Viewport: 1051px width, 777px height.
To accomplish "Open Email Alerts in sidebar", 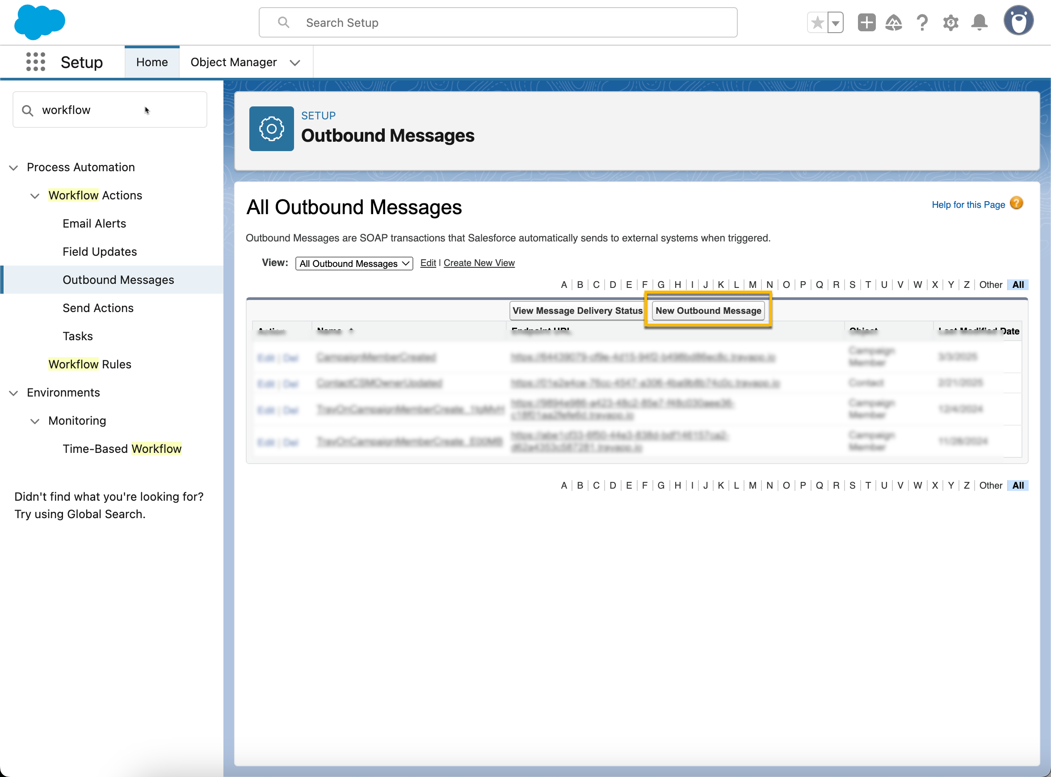I will [x=94, y=224].
